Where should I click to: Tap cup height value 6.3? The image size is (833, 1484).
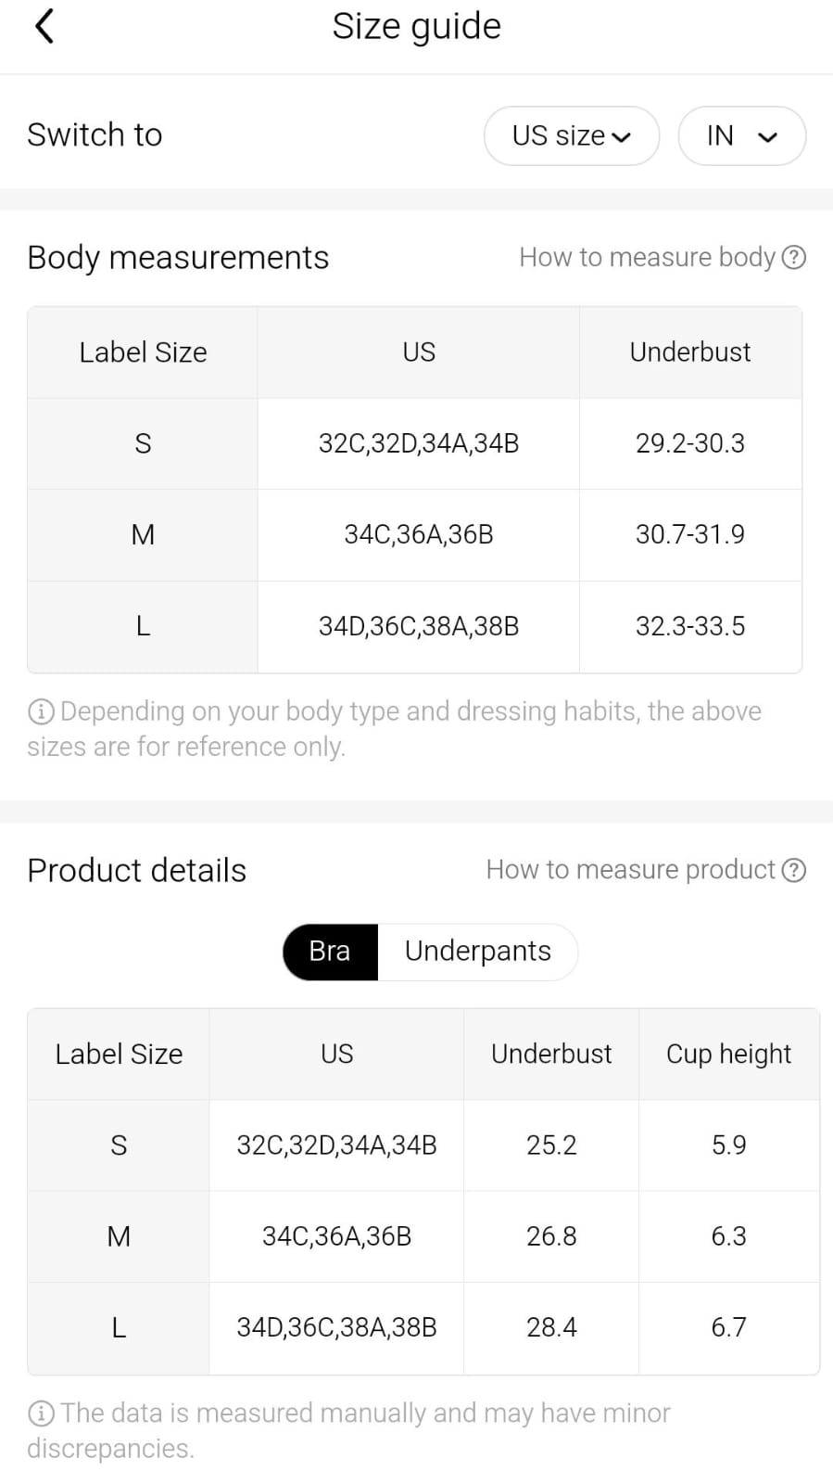(728, 1236)
